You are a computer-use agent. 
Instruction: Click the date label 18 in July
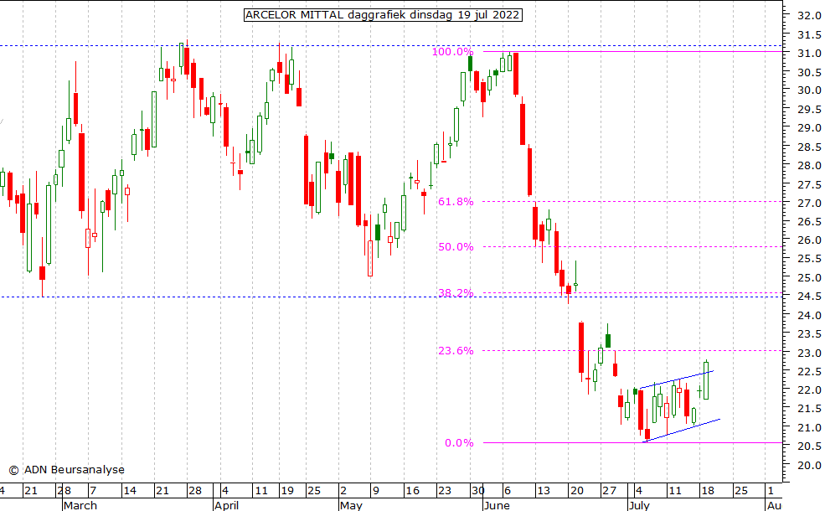click(708, 490)
